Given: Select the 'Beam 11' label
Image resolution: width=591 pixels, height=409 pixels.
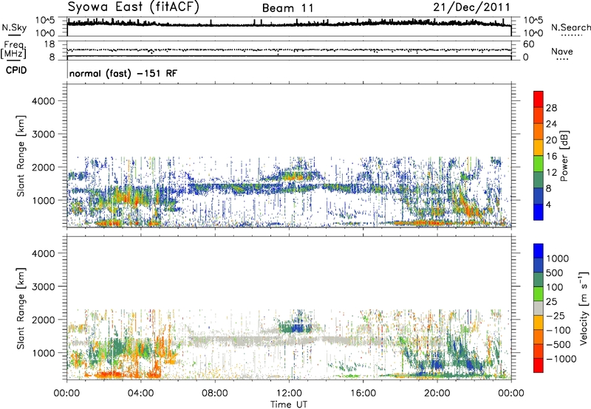Looking at the screenshot, I should click(287, 8).
